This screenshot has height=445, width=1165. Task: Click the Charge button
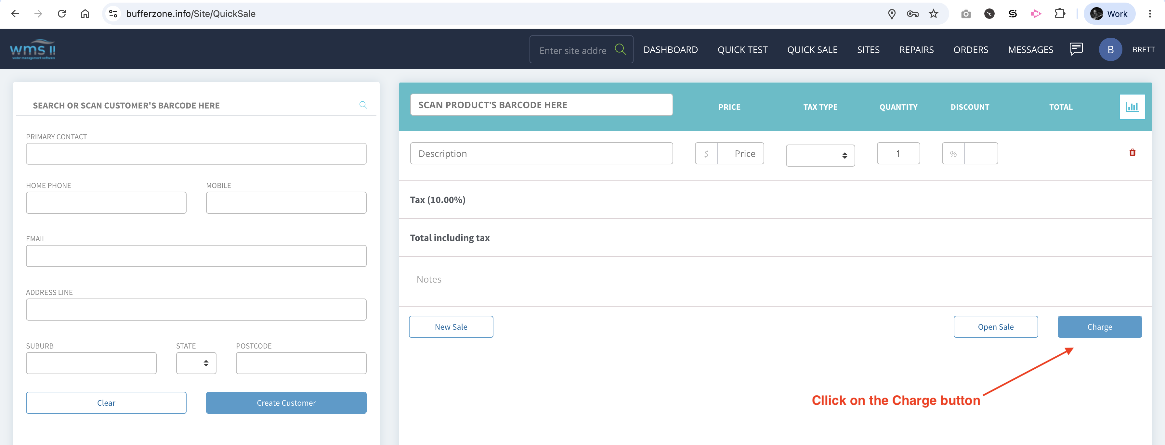pyautogui.click(x=1099, y=327)
